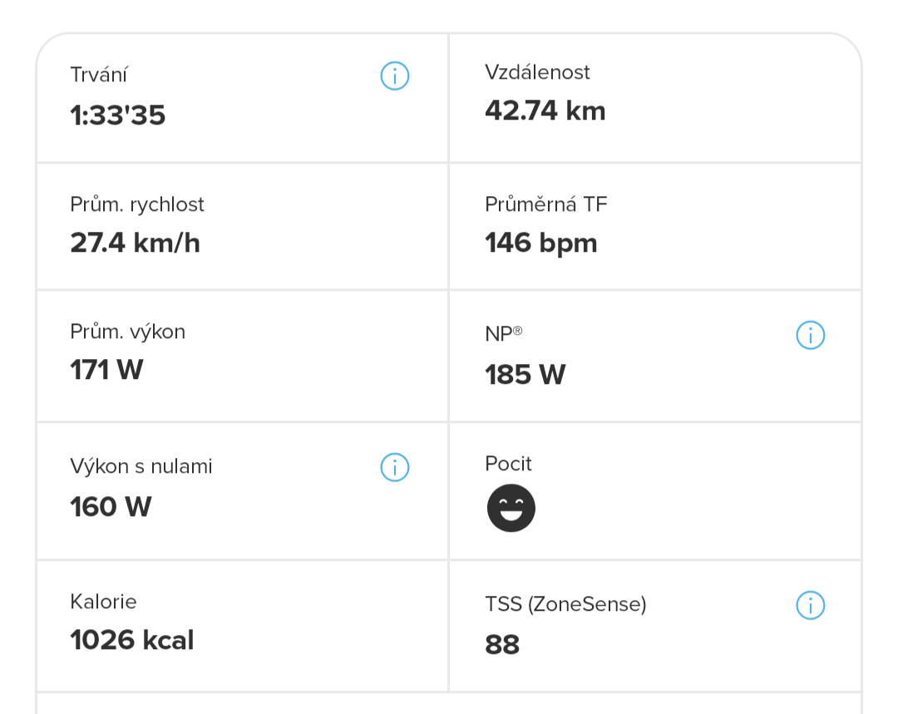Click the Vzdálenost label

tap(537, 72)
